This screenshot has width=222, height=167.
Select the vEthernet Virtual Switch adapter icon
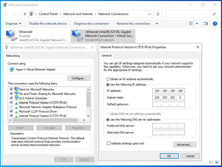tap(77, 36)
